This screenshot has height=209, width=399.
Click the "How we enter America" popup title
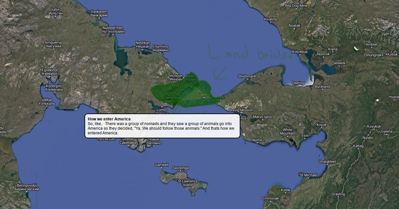109,119
